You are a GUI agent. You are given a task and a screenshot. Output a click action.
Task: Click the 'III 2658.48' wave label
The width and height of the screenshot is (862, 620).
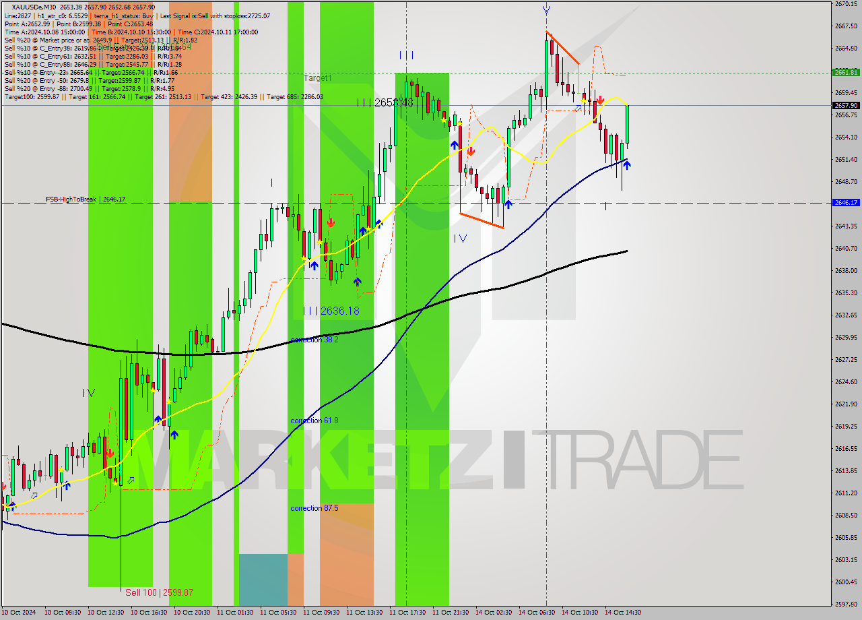(385, 102)
